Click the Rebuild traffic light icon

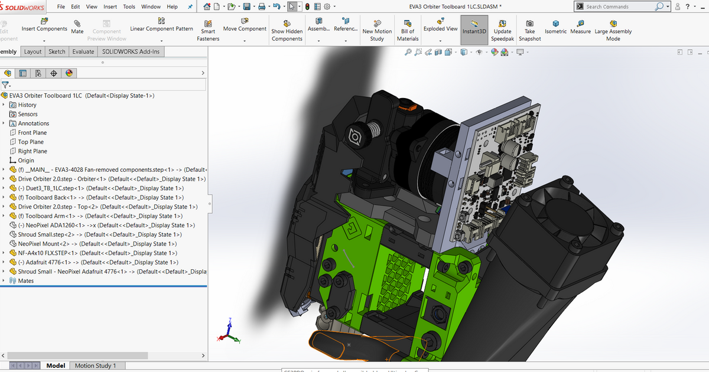308,7
